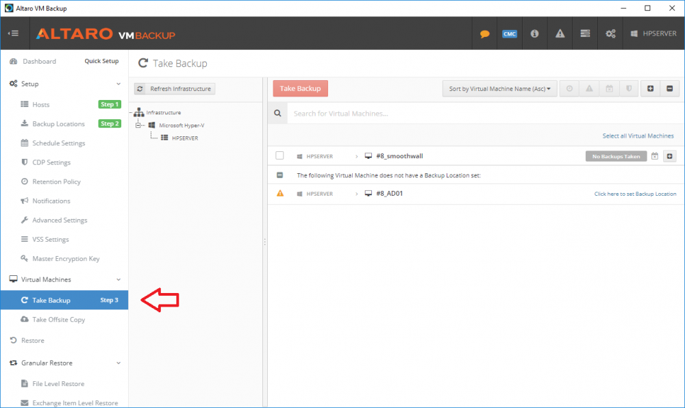The width and height of the screenshot is (685, 408).
Task: Open the settings gears icon in header
Action: pos(610,34)
